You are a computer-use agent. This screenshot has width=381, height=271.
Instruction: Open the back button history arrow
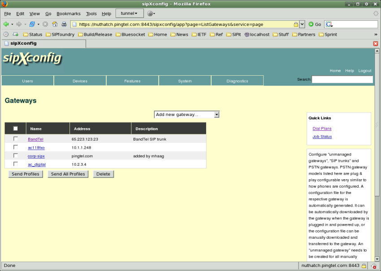click(x=12, y=24)
